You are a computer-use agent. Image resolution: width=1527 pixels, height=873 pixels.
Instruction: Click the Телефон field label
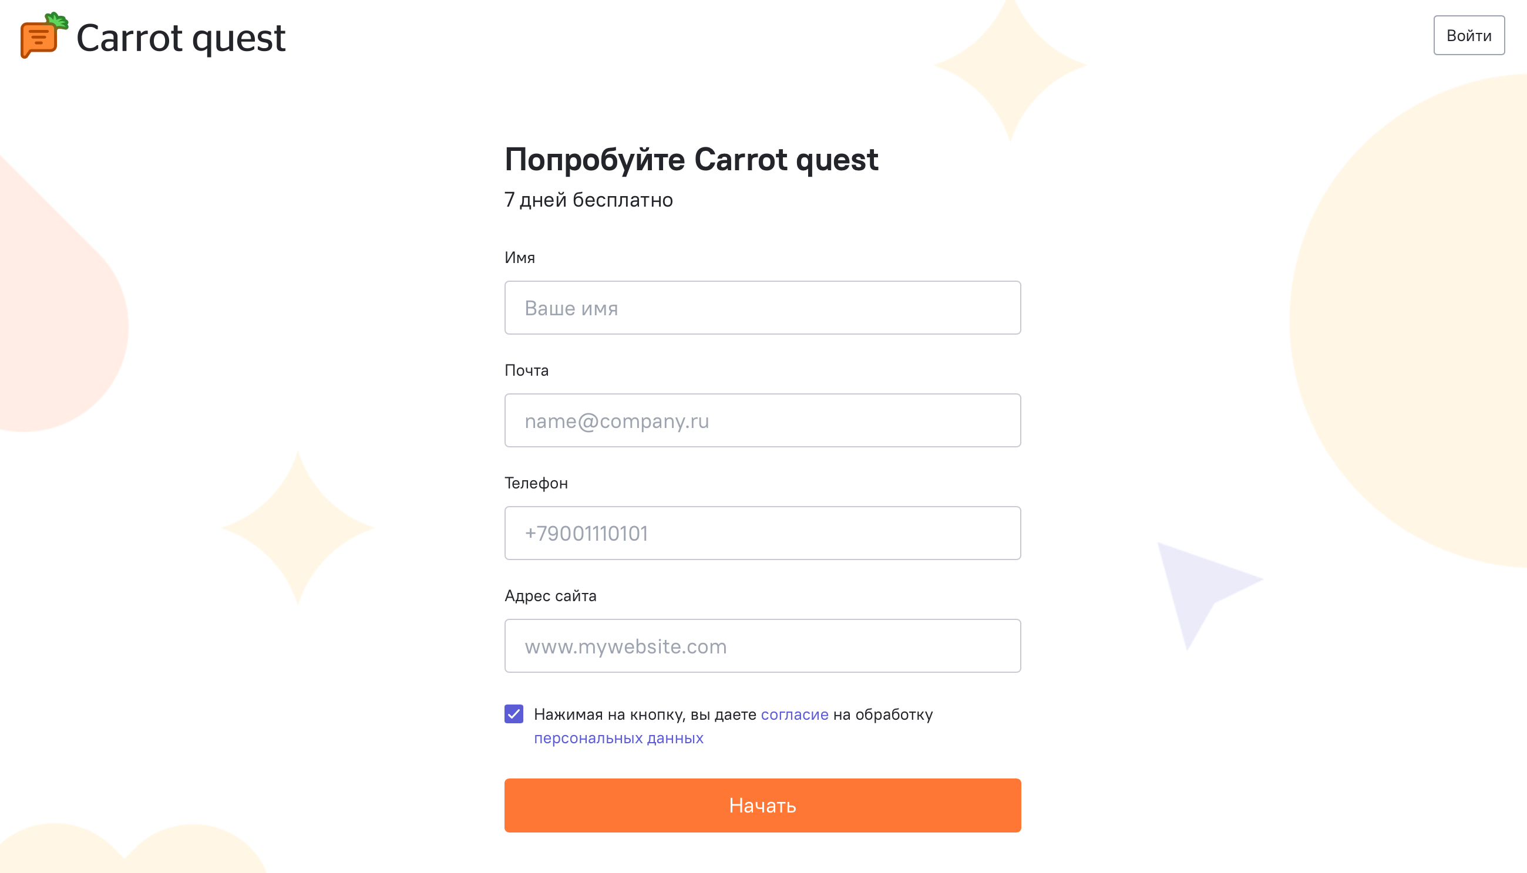[536, 483]
